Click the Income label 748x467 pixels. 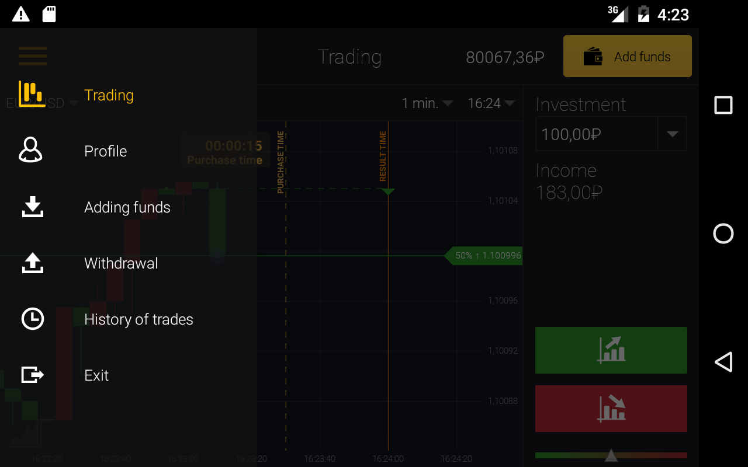click(x=566, y=170)
